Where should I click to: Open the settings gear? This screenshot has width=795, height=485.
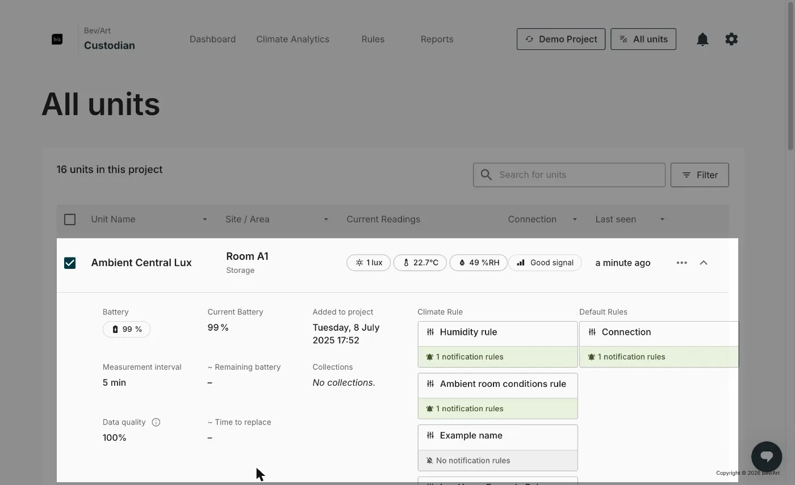(x=731, y=39)
